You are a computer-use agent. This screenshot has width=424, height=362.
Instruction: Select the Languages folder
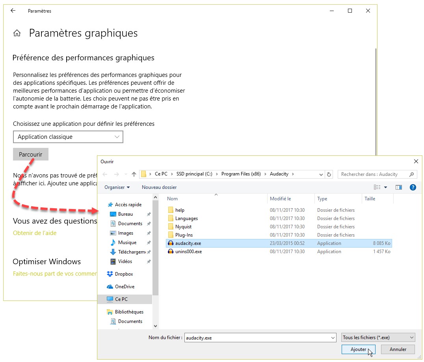coord(279,218)
